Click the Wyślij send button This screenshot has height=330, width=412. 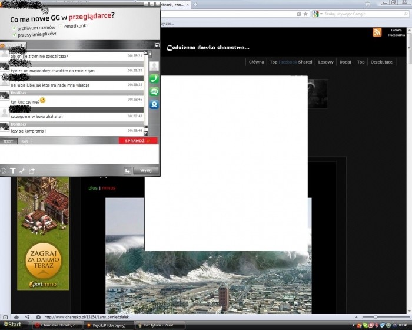(x=145, y=171)
